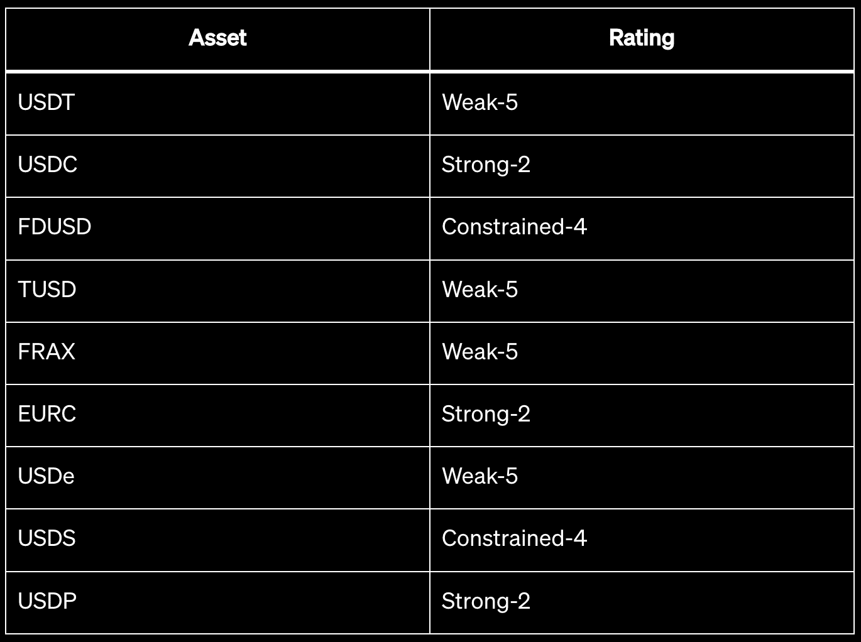This screenshot has width=861, height=642.
Task: Select the USDS asset cell
Action: tap(217, 540)
